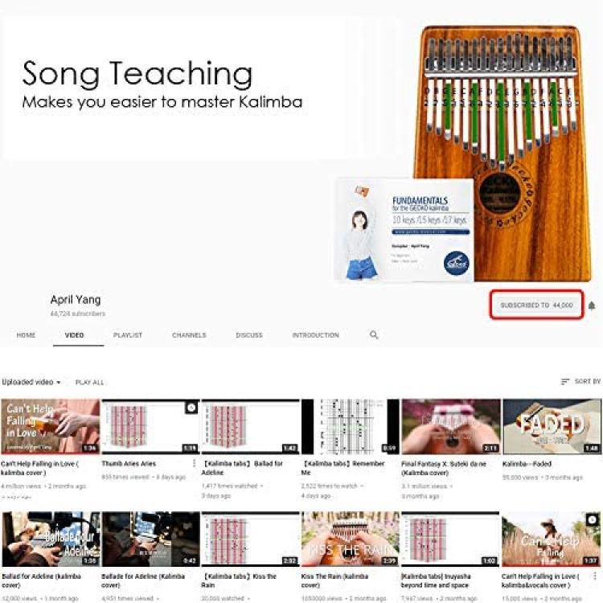Open the April Yang channel name
Viewport: 603px width, 603px height.
click(76, 300)
